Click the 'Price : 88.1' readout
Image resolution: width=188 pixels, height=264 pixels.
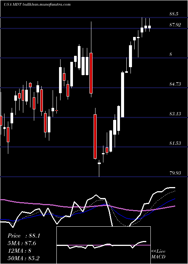24,236
